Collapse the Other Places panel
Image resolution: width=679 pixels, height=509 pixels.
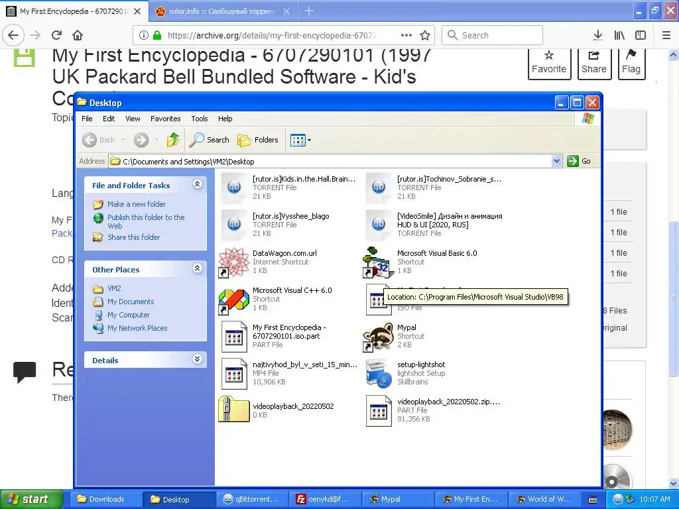pos(197,268)
